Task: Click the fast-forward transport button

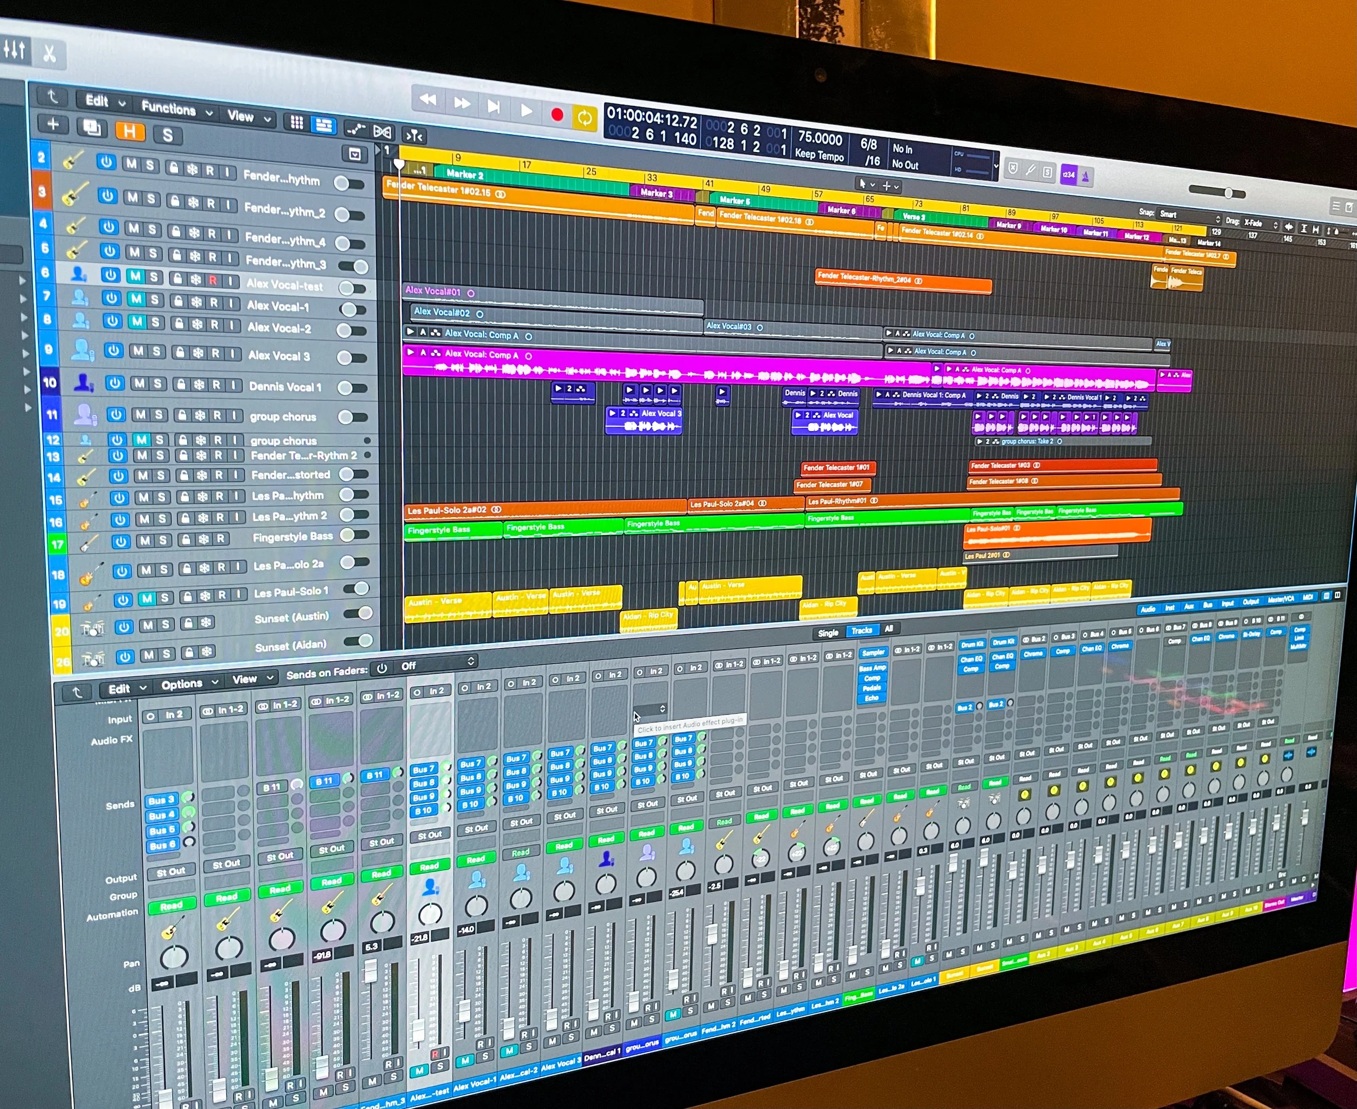Action: 462,103
